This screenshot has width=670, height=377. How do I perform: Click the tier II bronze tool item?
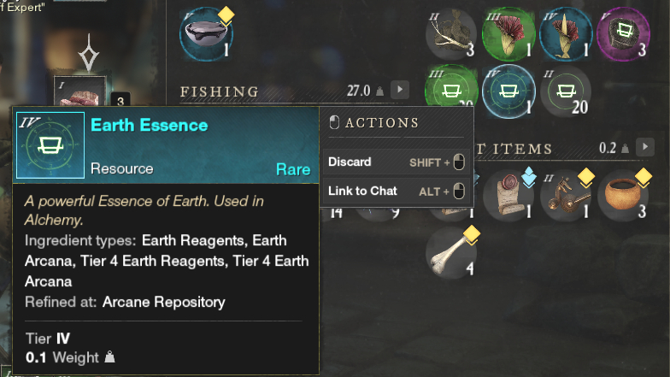click(x=566, y=195)
